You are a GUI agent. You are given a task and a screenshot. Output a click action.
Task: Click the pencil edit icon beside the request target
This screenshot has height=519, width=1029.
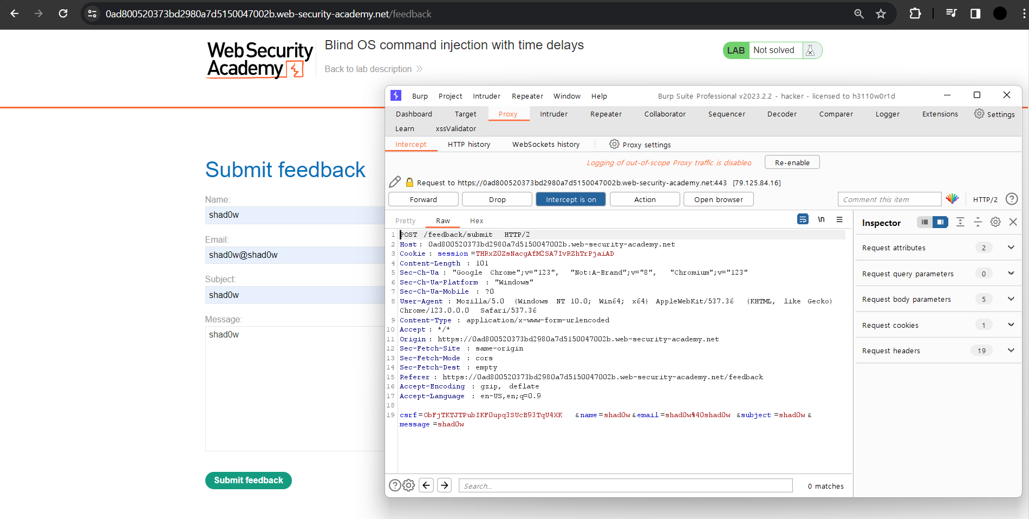tap(395, 182)
